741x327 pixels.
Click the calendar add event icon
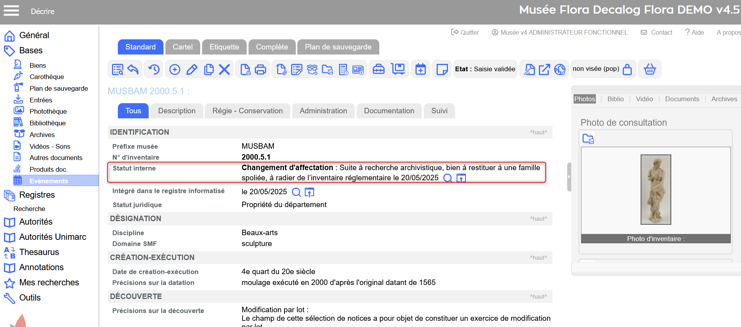421,70
